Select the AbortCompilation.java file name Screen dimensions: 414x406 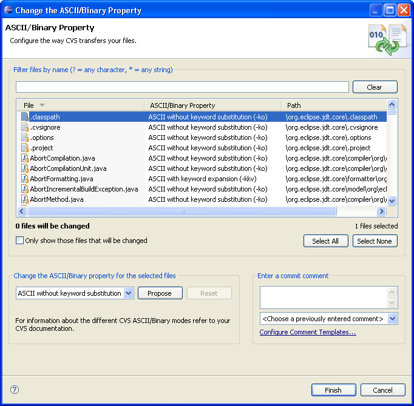pyautogui.click(x=63, y=158)
